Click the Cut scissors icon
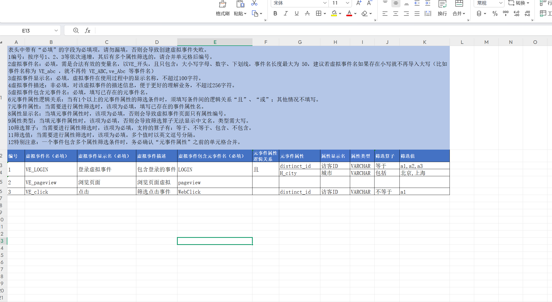The image size is (552, 302). 254,3
